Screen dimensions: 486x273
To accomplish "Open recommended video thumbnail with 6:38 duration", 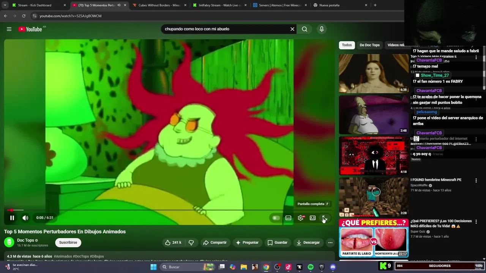I will click(374, 74).
